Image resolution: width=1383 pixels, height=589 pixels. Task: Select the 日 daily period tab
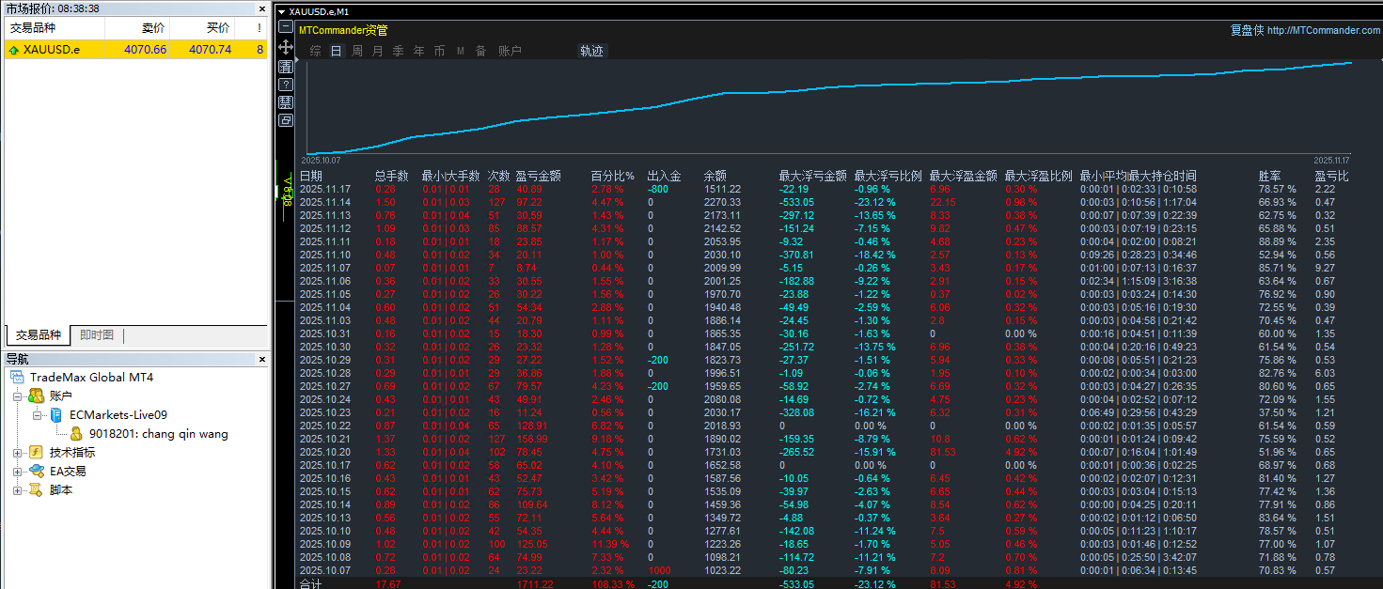pyautogui.click(x=337, y=51)
